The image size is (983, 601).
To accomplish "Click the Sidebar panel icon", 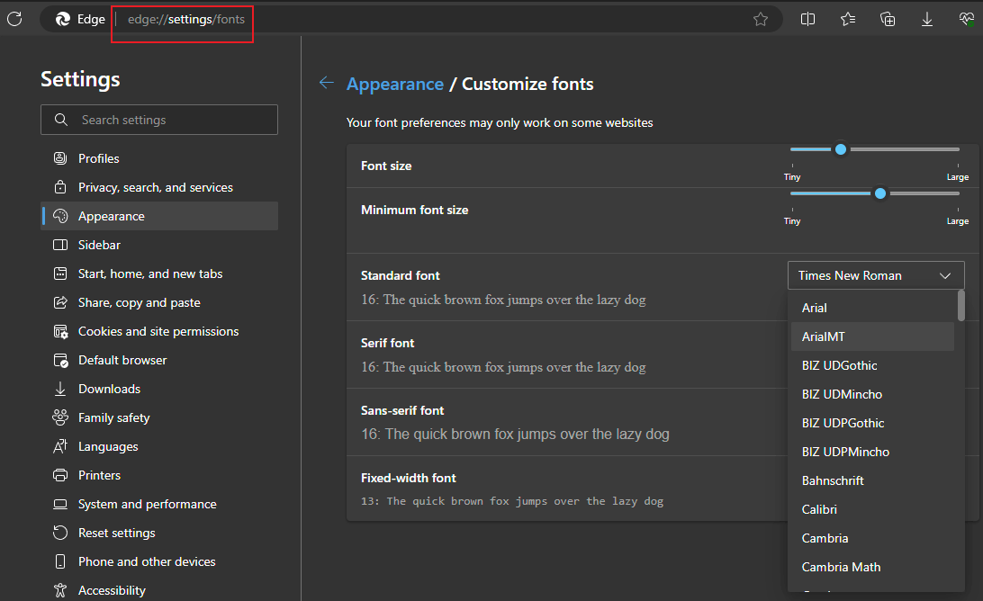I will coord(60,245).
